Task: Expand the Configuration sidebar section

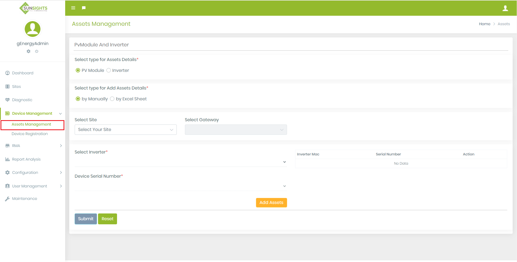Action: (x=25, y=172)
